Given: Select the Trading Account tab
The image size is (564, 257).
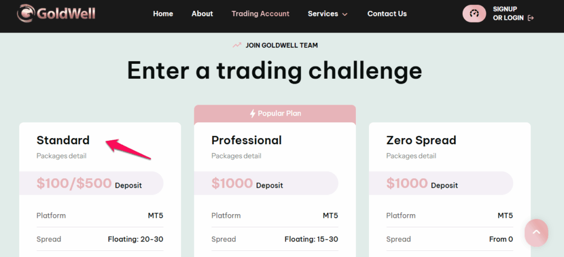Looking at the screenshot, I should (261, 14).
